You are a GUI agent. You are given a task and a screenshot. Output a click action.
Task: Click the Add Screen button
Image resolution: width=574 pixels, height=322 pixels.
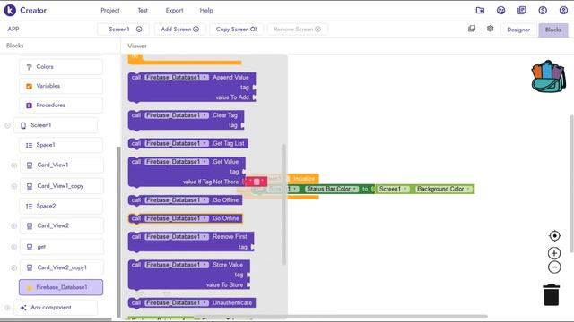[x=179, y=30]
